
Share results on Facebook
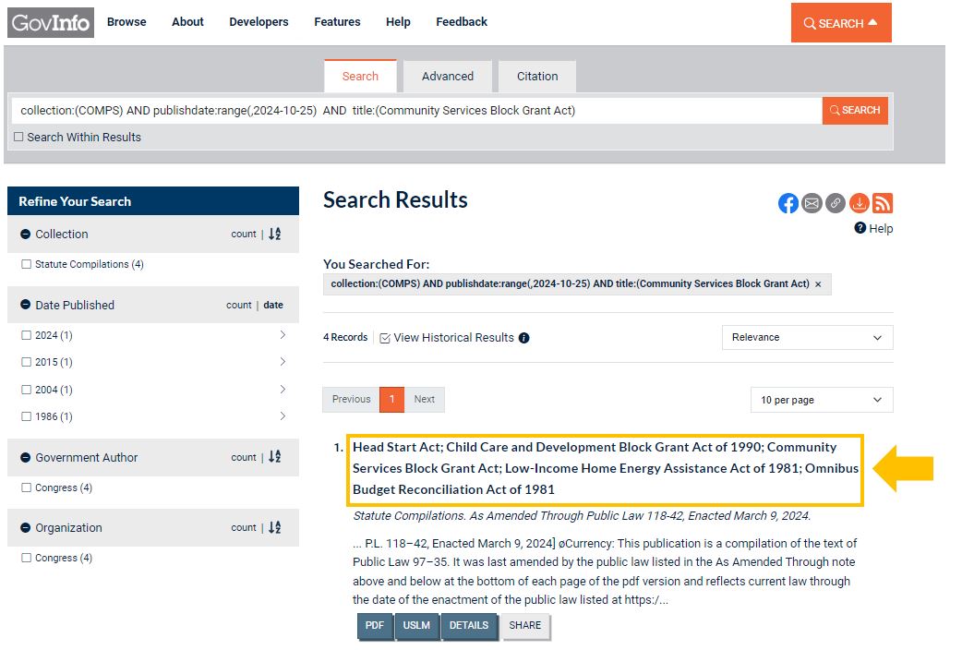point(788,203)
